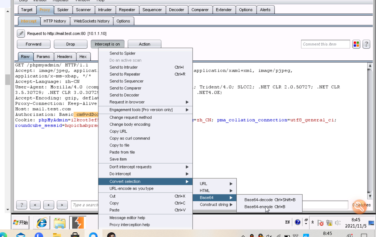Toggle URL-encode as you type
Screen dimensions: 376x237
tap(145, 188)
